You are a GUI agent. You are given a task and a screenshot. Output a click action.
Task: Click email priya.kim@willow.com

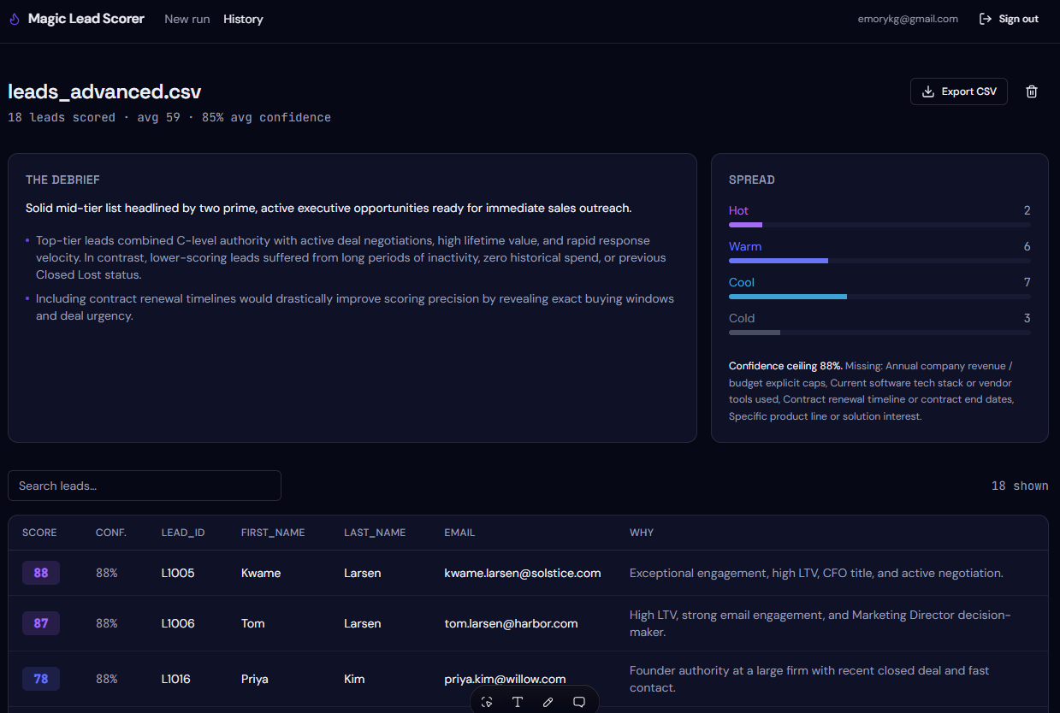coord(506,679)
